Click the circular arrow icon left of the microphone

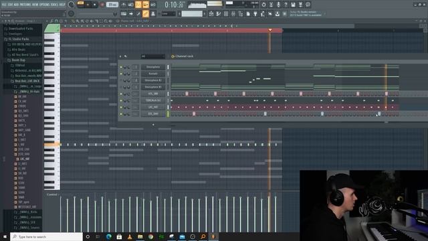[263, 5]
